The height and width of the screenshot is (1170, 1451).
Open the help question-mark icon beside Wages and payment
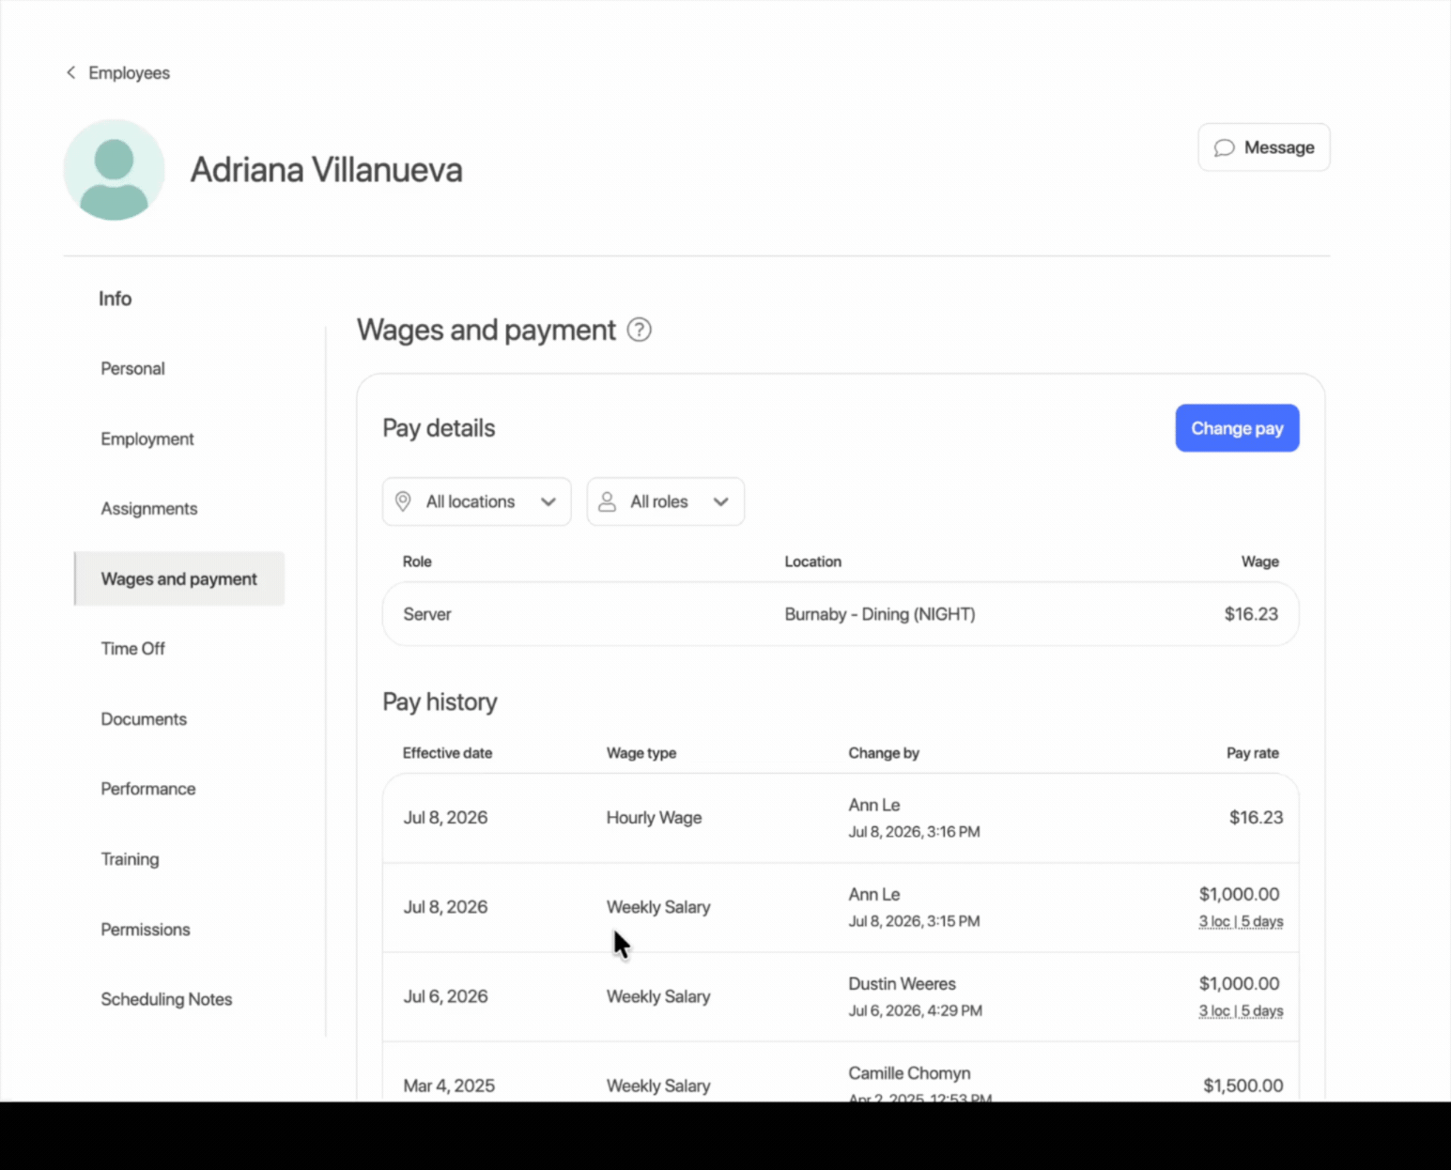[640, 330]
